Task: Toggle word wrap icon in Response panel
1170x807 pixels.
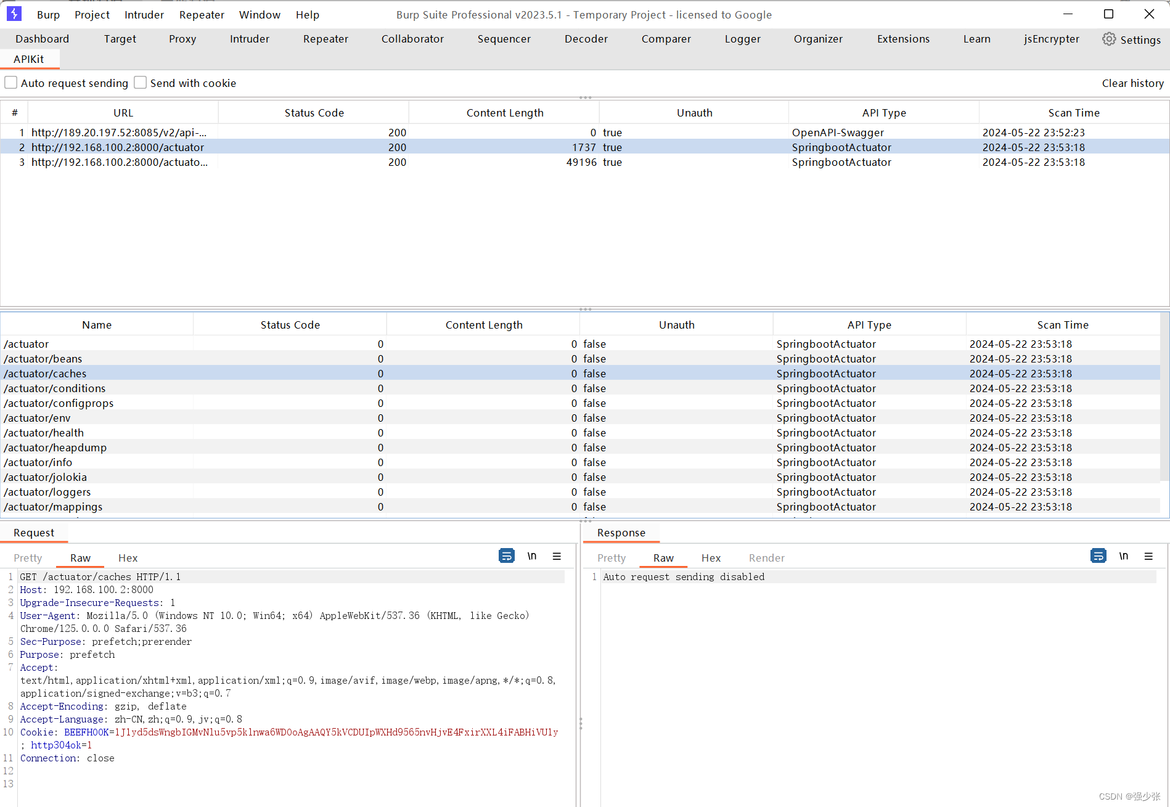Action: [x=1098, y=556]
